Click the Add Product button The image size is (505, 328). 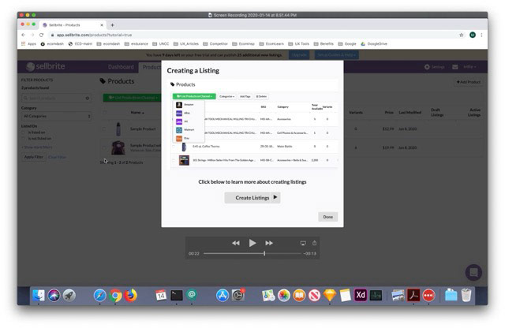(x=468, y=82)
